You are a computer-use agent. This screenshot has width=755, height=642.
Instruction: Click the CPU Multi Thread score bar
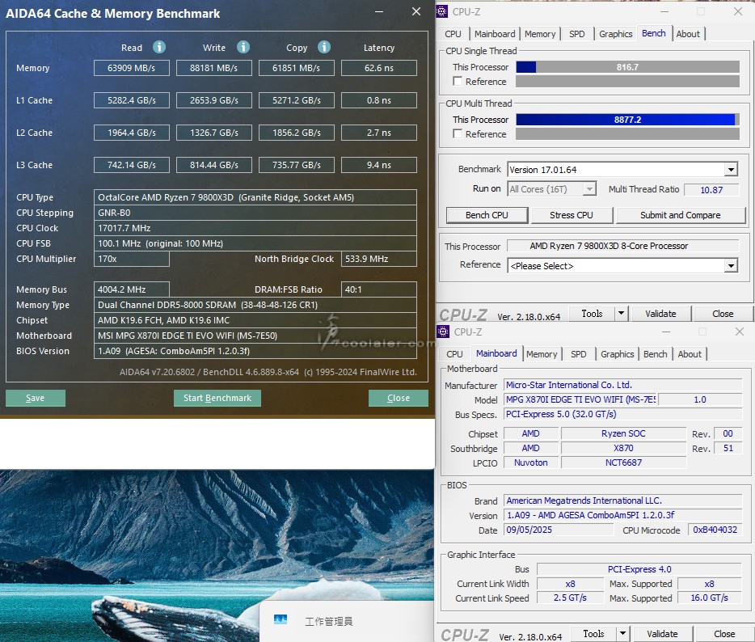(627, 120)
